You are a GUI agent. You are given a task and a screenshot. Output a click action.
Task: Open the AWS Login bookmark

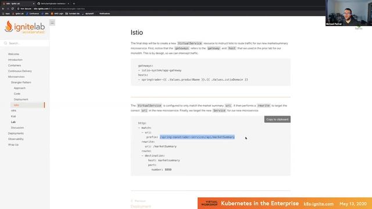coord(57,13)
